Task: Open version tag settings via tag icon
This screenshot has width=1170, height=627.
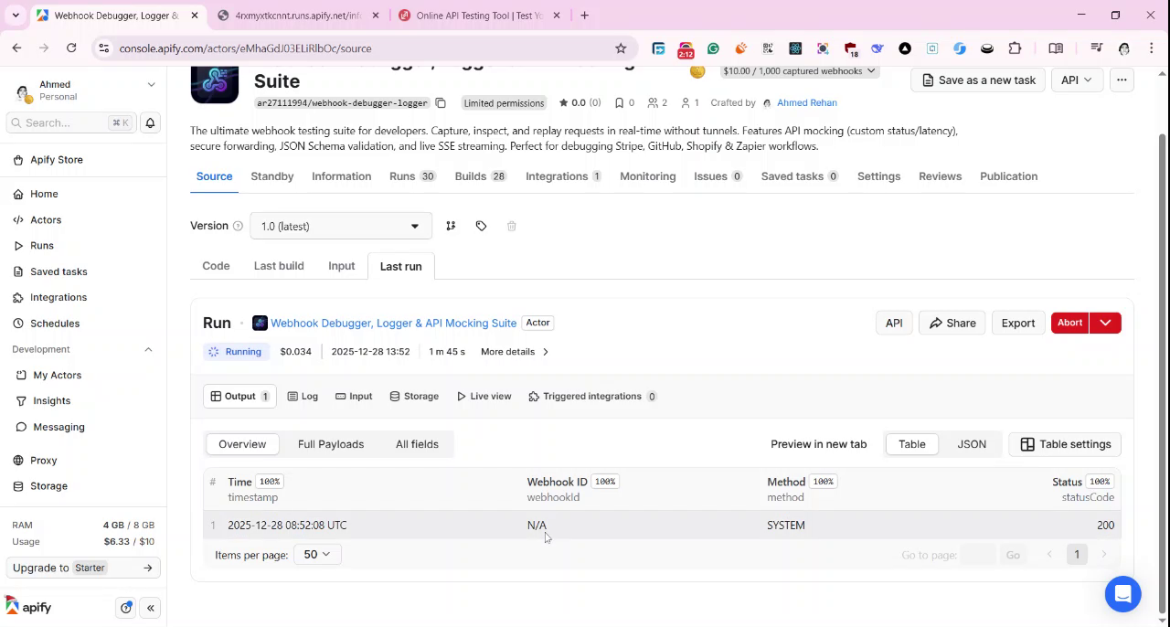Action: click(481, 226)
